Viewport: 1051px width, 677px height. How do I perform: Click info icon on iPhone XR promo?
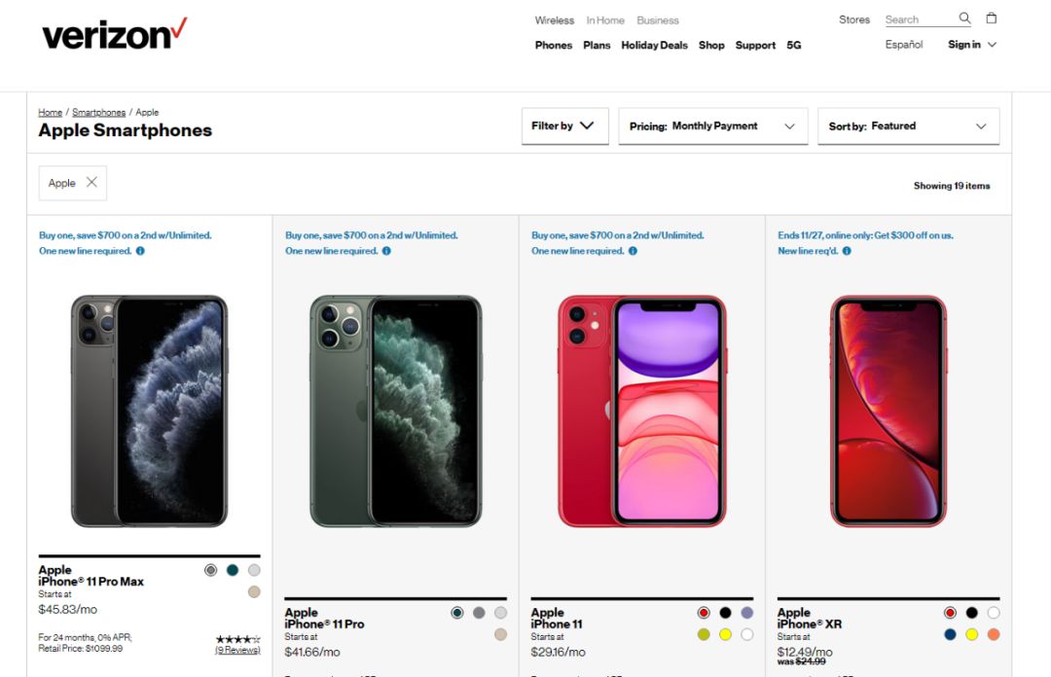[x=847, y=251]
